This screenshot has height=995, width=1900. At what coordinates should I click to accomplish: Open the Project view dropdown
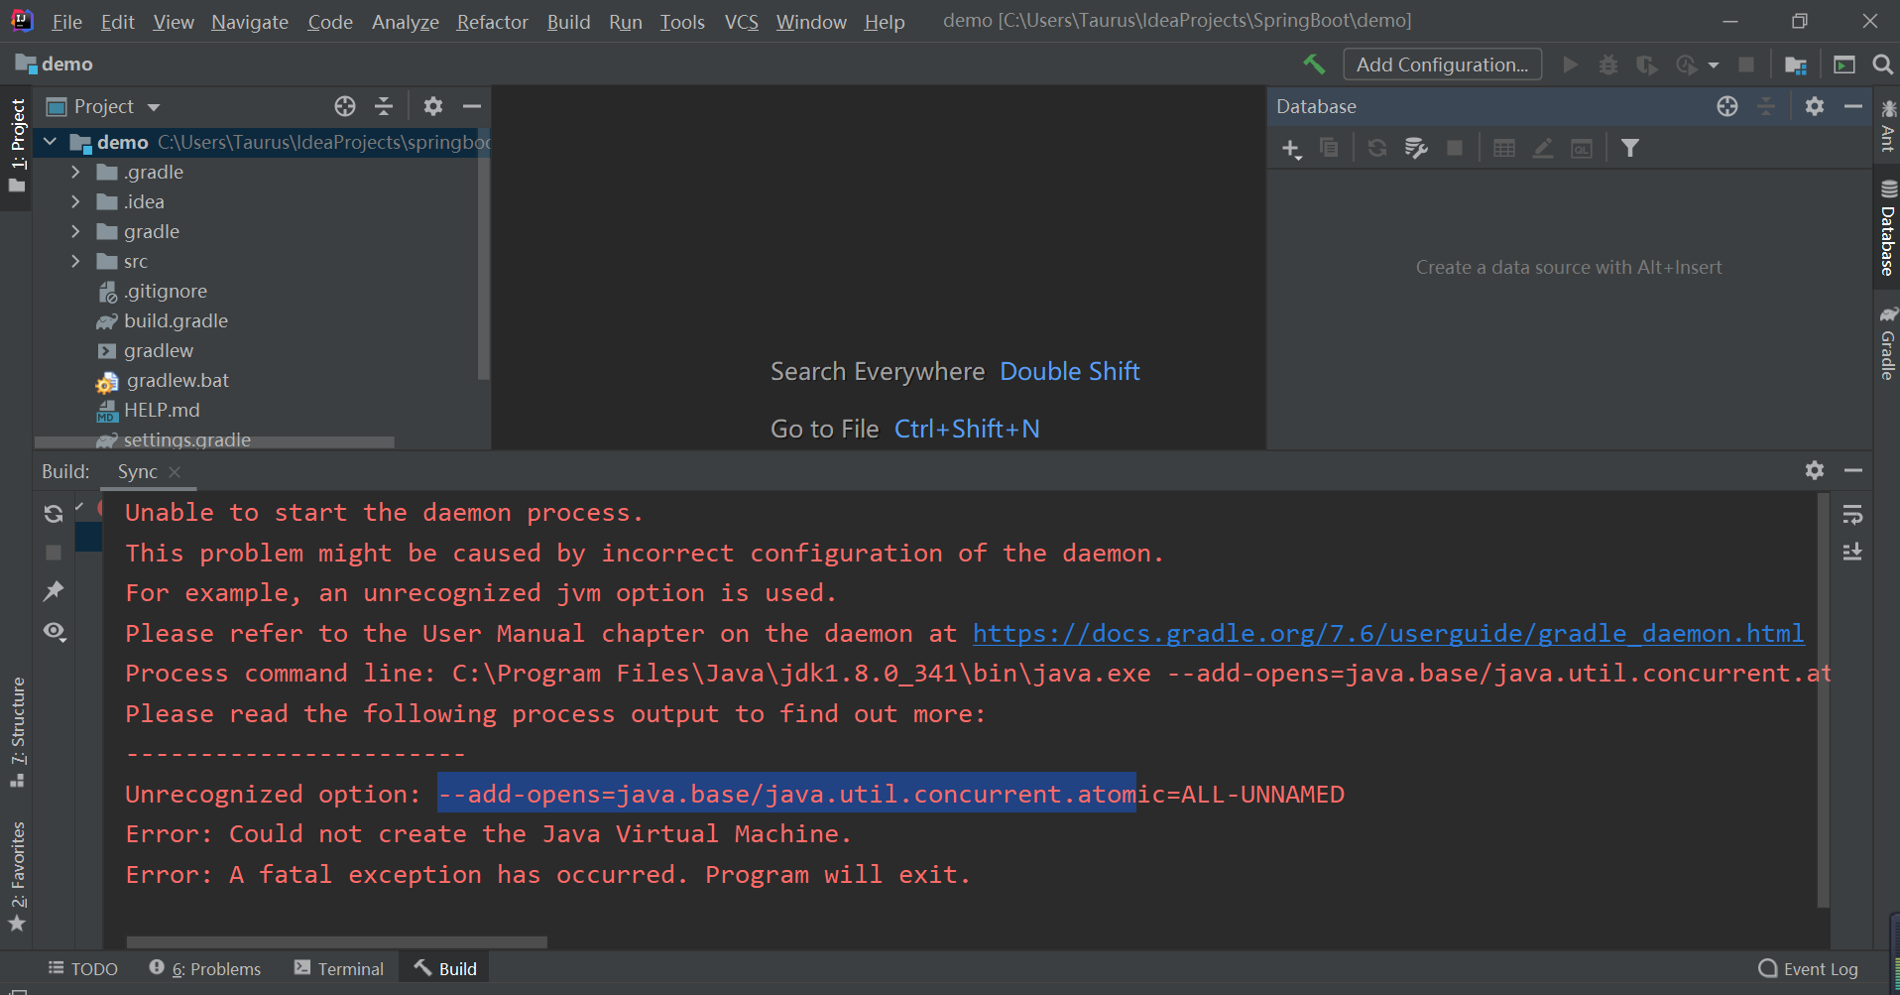pyautogui.click(x=154, y=107)
